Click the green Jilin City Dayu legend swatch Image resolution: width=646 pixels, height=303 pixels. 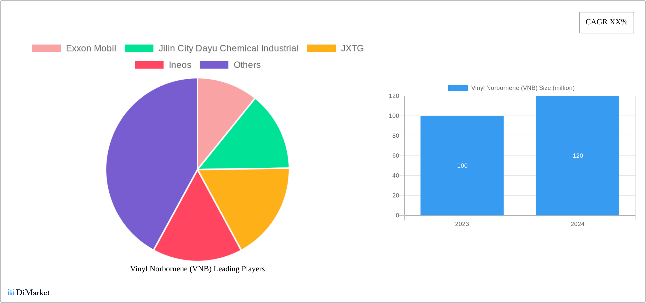pyautogui.click(x=139, y=48)
